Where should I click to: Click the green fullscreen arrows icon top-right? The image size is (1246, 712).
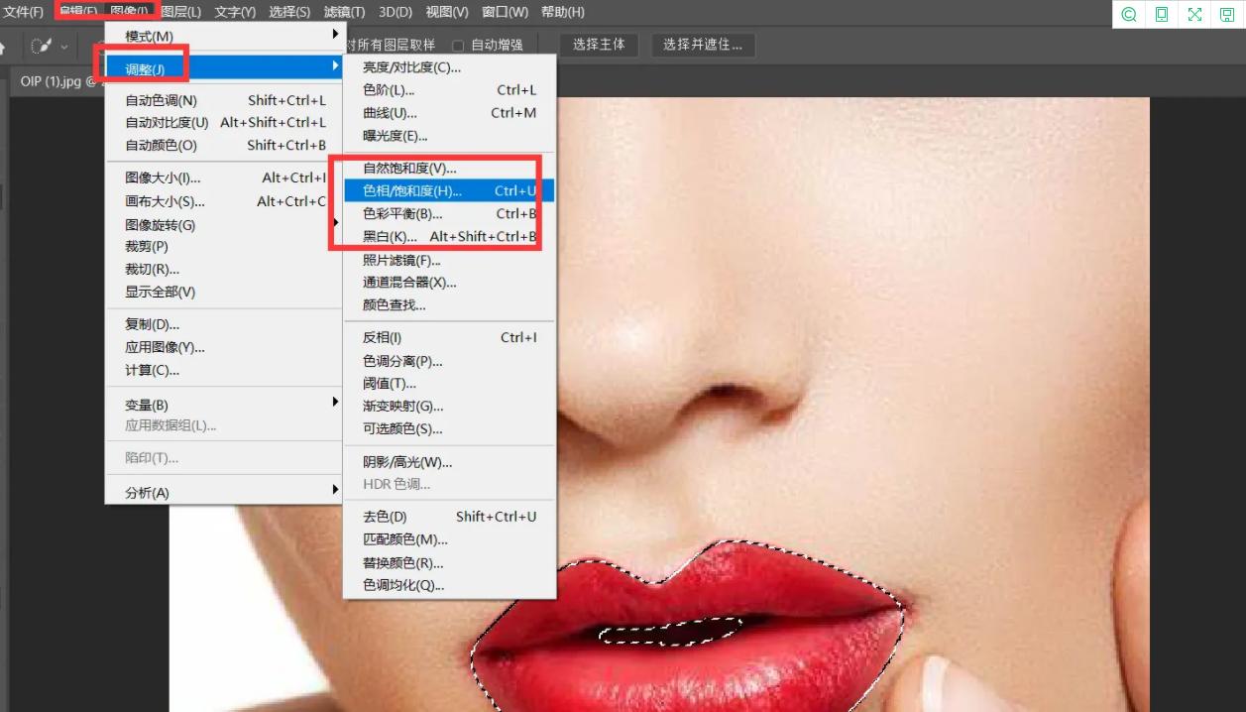point(1193,15)
